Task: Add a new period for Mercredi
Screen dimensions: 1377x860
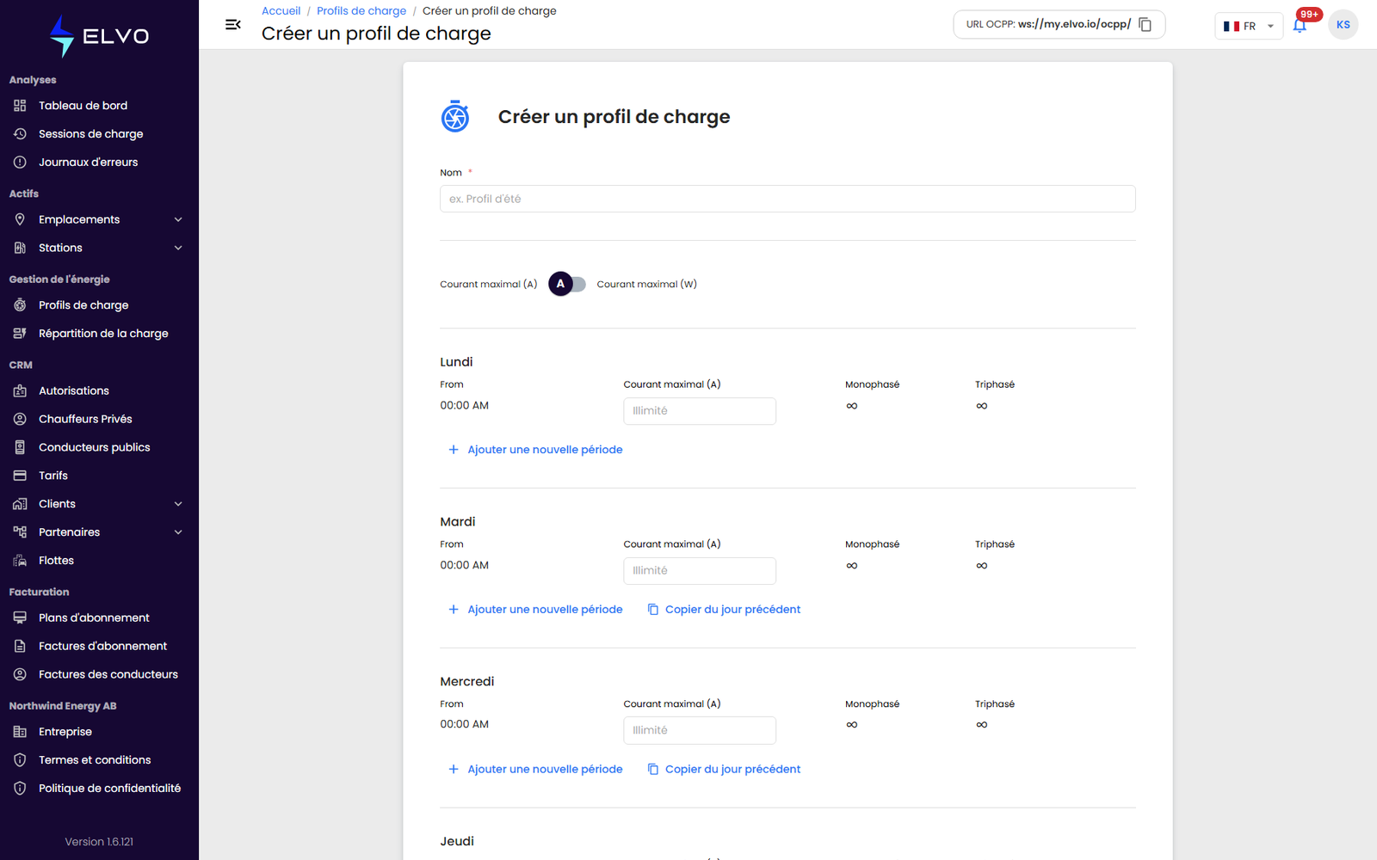Action: click(x=535, y=770)
